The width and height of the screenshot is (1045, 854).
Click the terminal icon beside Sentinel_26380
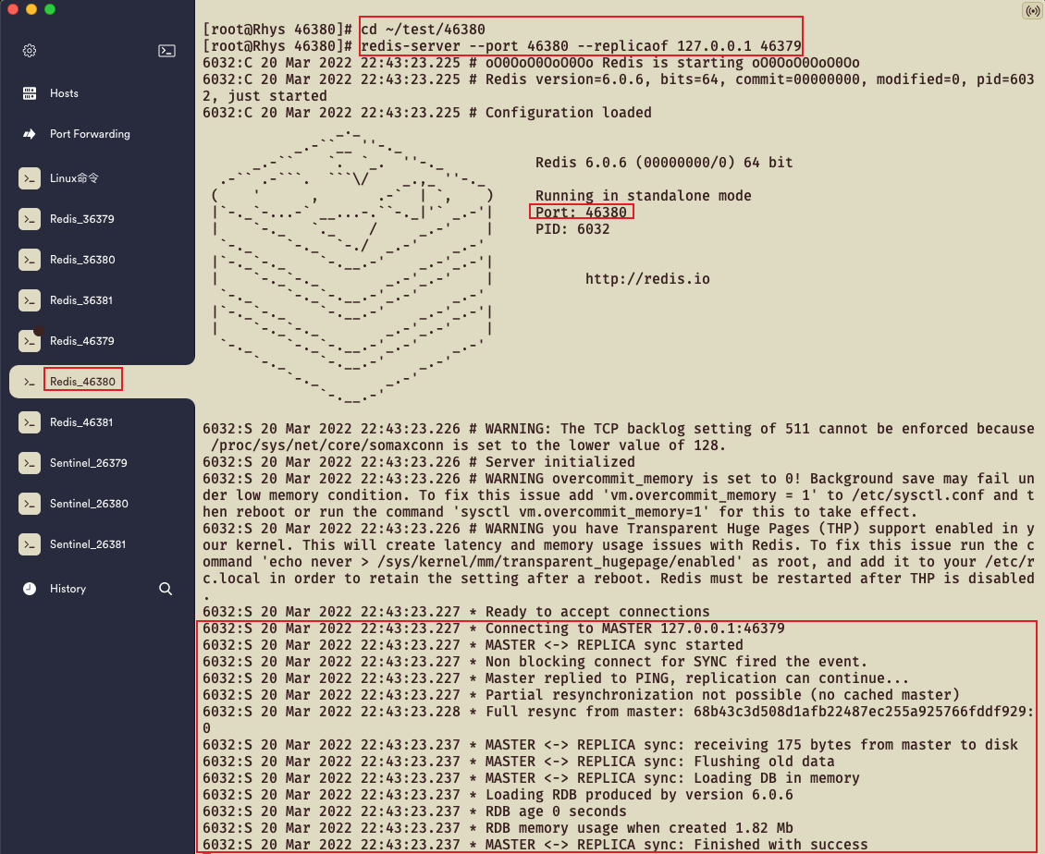click(30, 504)
